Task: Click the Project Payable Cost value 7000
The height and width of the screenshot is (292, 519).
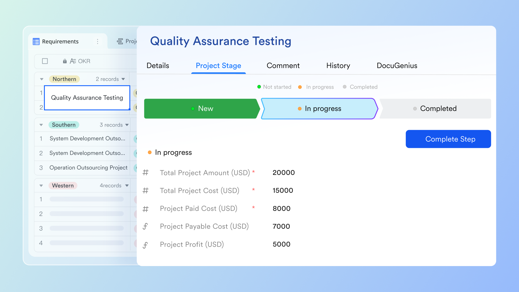Action: tap(281, 227)
